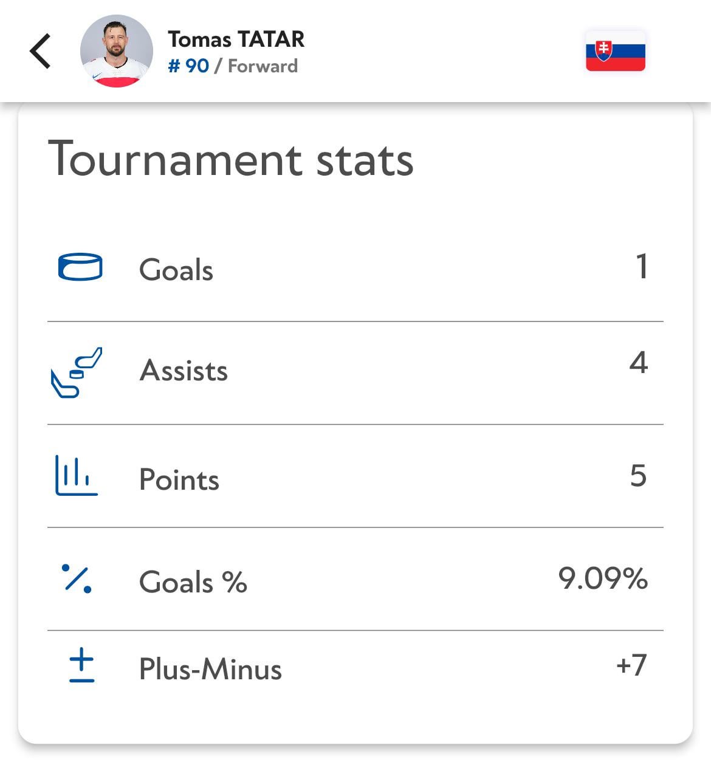Tap the Forward position label
Screen dimensions: 711x768
(x=263, y=66)
